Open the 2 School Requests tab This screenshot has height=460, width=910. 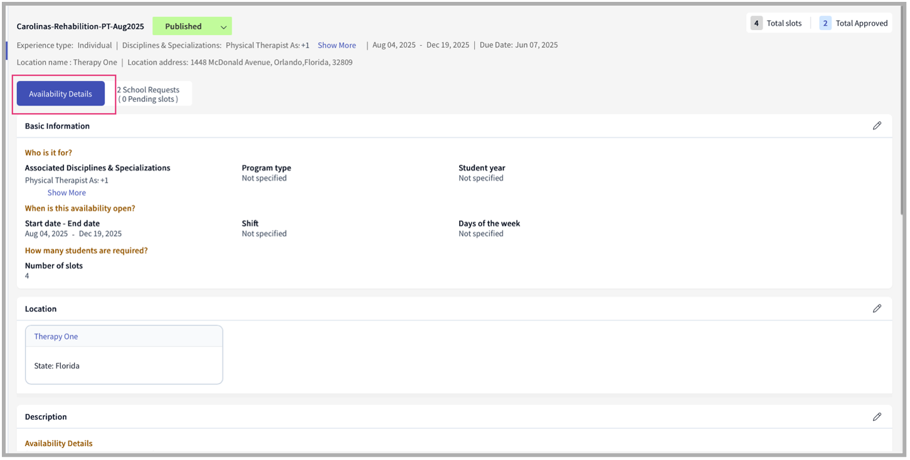pyautogui.click(x=149, y=94)
